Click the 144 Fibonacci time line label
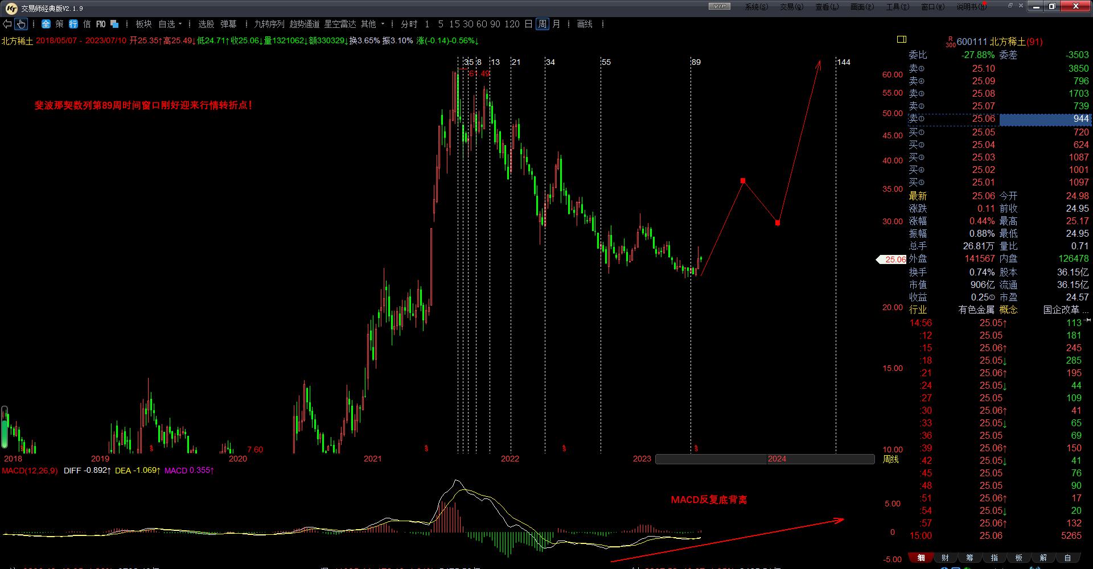Image resolution: width=1093 pixels, height=569 pixels. point(844,62)
